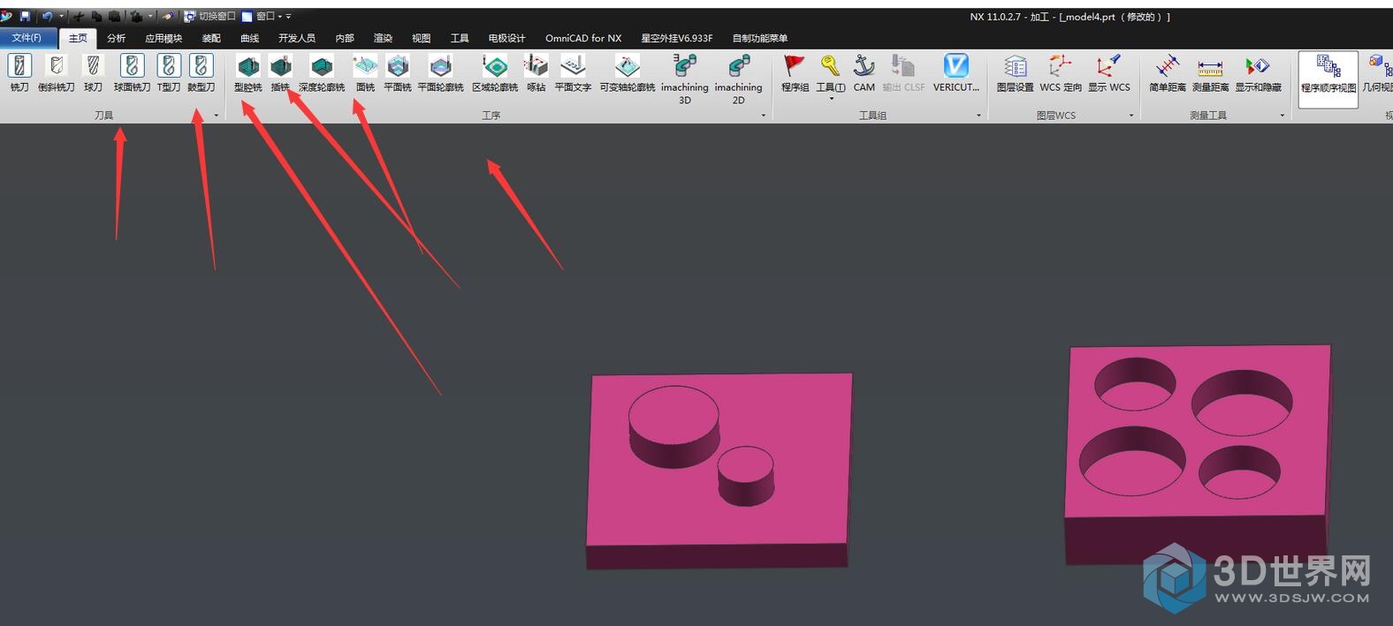Open the 工具(T) tools dropdown
1393x626 pixels.
point(830,76)
